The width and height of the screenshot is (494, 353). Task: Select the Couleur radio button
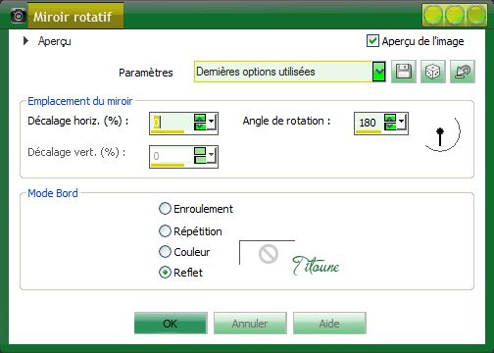(165, 252)
